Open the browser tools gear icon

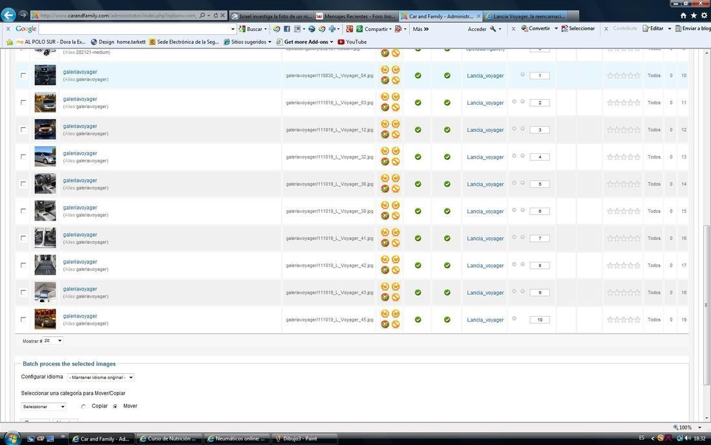coord(704,16)
